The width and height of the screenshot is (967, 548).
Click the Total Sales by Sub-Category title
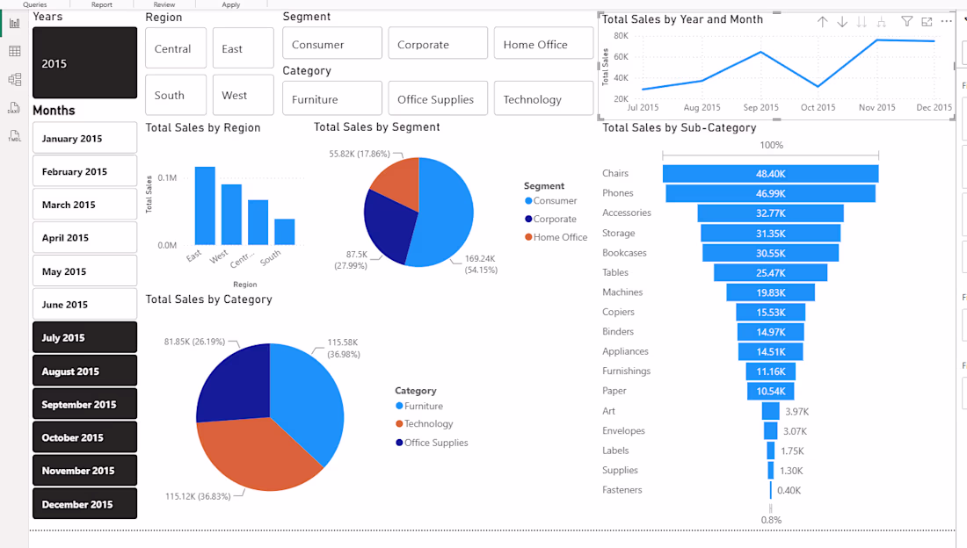[679, 127]
